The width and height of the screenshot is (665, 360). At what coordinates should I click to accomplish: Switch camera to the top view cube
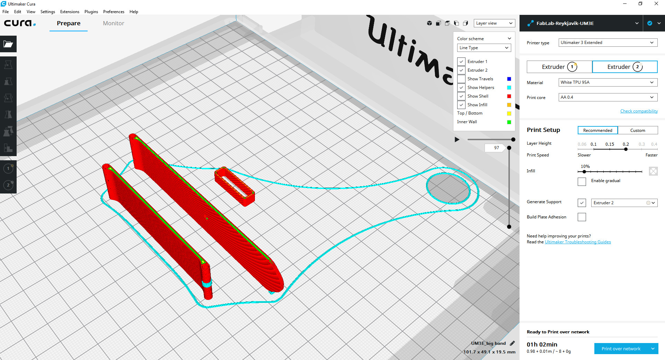pyautogui.click(x=447, y=23)
